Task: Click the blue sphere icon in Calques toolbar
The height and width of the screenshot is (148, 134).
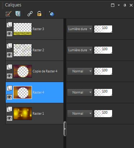Action: (52, 14)
